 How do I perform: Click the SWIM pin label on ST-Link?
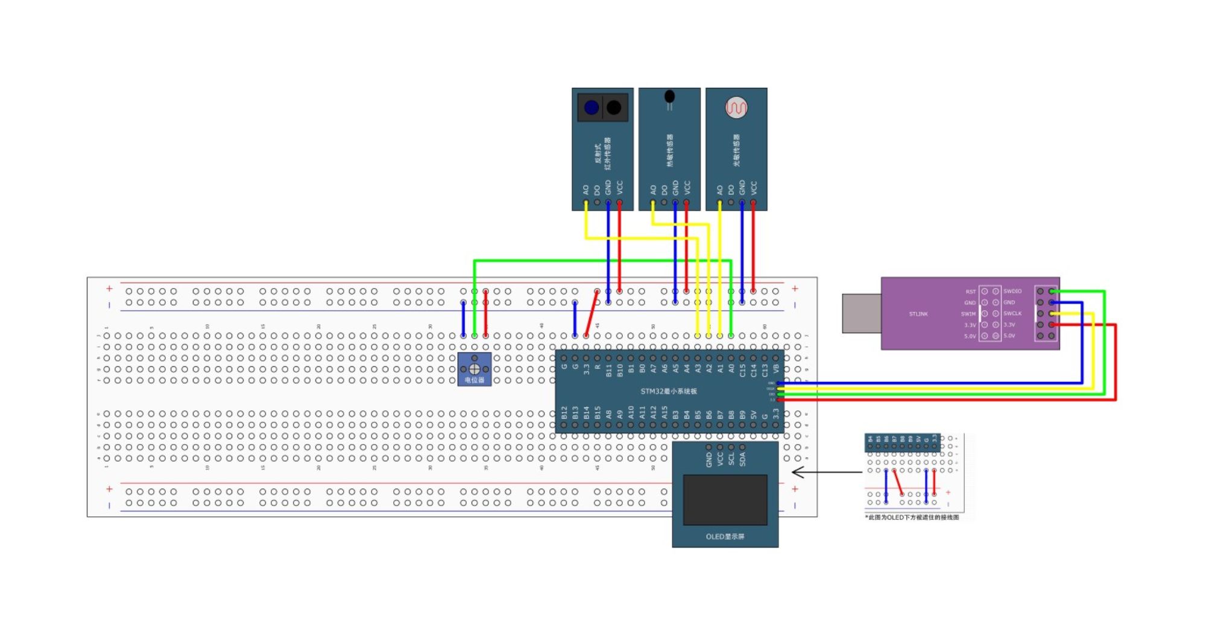tap(968, 314)
